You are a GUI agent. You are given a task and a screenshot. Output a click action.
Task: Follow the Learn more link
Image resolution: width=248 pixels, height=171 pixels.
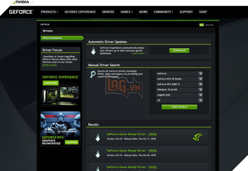click(x=139, y=53)
